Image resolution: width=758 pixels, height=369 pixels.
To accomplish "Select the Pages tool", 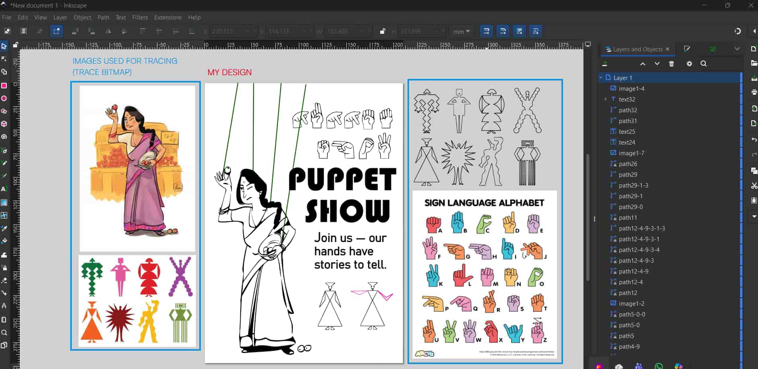I will [x=4, y=345].
